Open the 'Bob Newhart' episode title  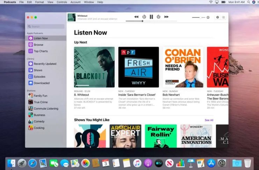[x=171, y=95]
